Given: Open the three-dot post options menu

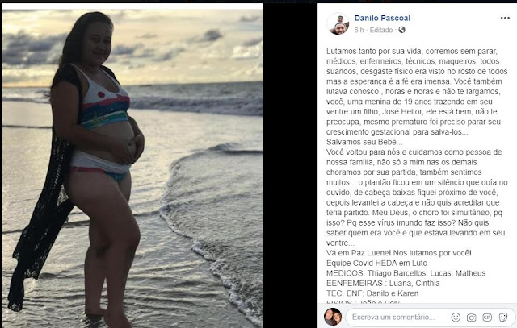Looking at the screenshot, I should [x=505, y=18].
